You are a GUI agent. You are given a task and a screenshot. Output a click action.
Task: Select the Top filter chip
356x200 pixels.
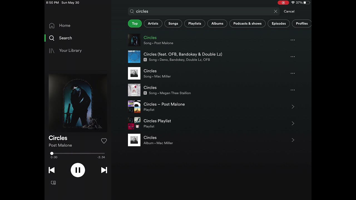[x=135, y=24]
